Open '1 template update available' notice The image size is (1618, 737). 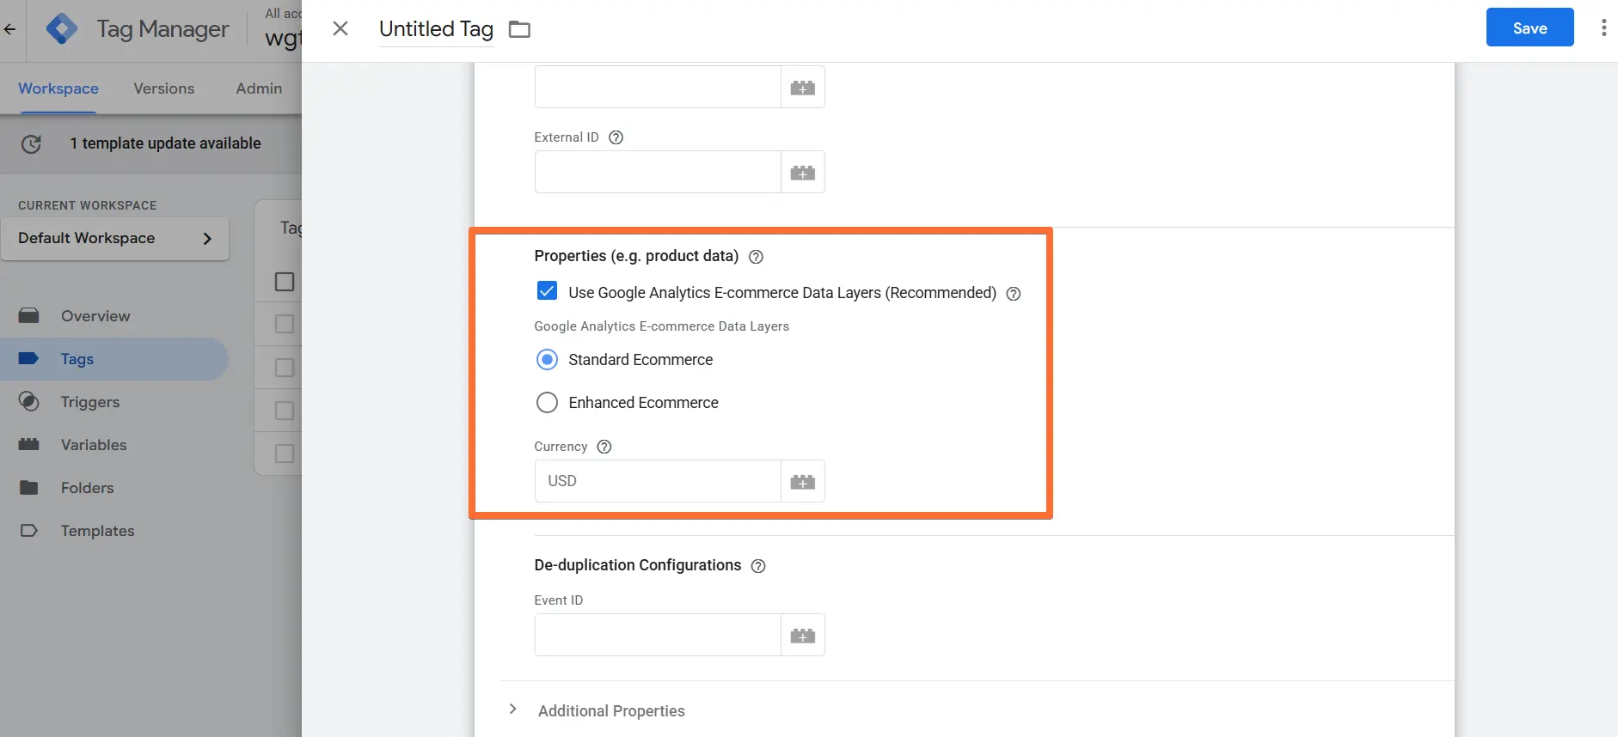[x=166, y=143]
